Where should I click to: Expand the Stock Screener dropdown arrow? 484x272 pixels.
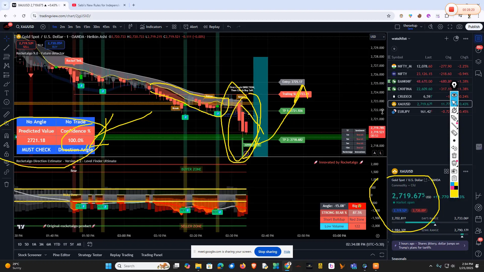46,255
